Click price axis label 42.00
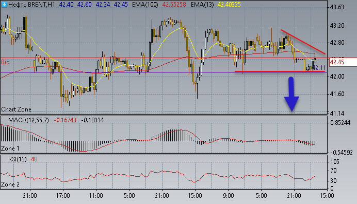The width and height of the screenshot is (357, 204). click(x=337, y=77)
